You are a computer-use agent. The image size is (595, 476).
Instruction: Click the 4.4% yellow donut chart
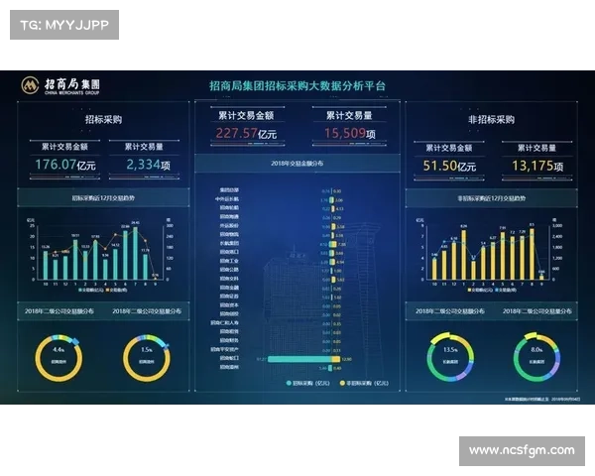59,358
